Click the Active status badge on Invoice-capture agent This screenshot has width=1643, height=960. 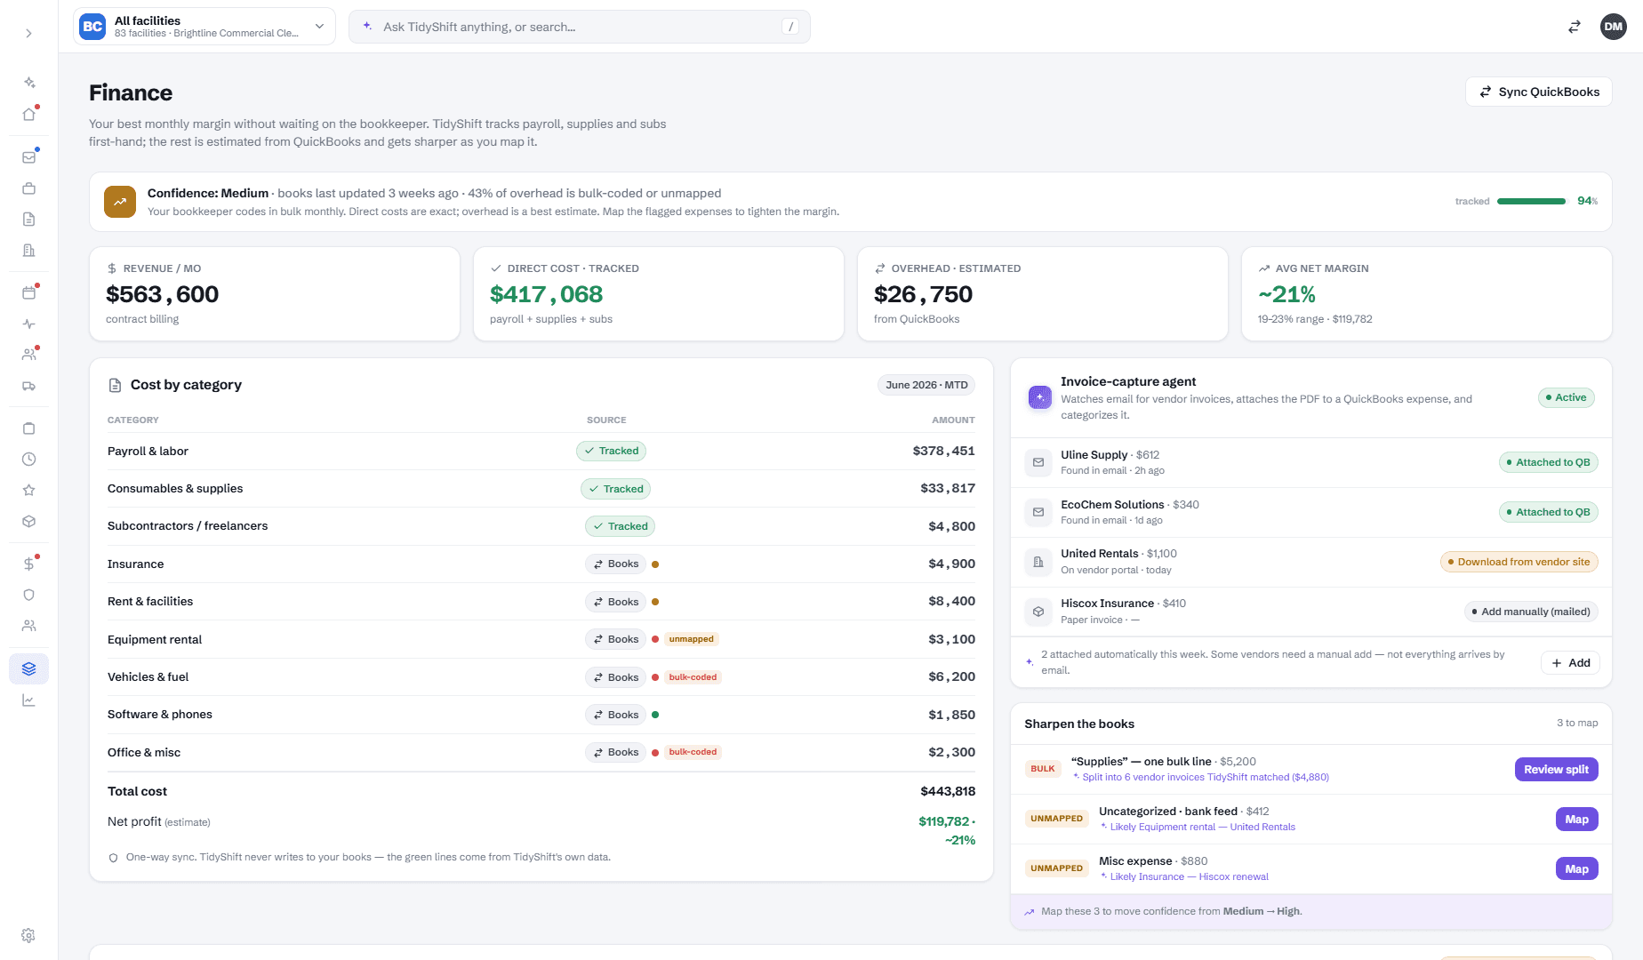(x=1566, y=397)
